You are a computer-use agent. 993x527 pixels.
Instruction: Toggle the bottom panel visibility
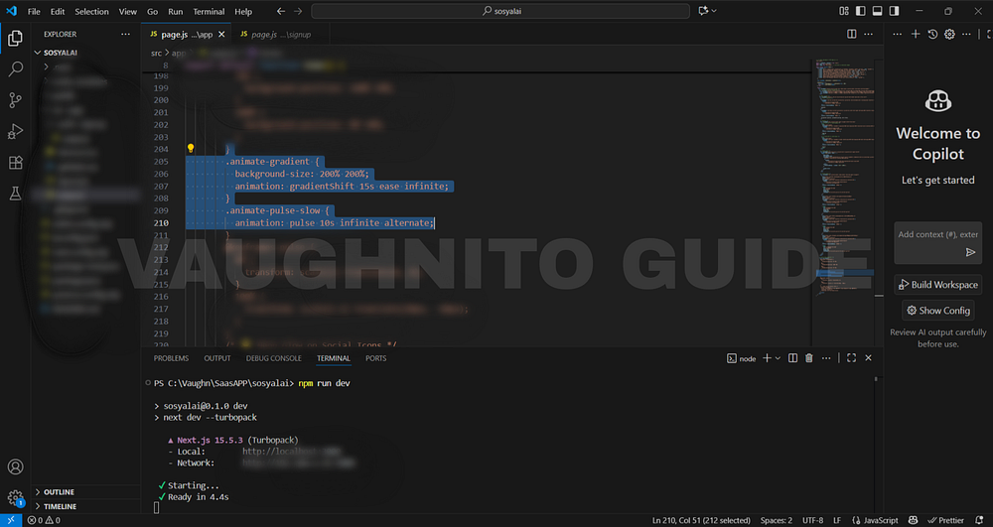tap(877, 11)
